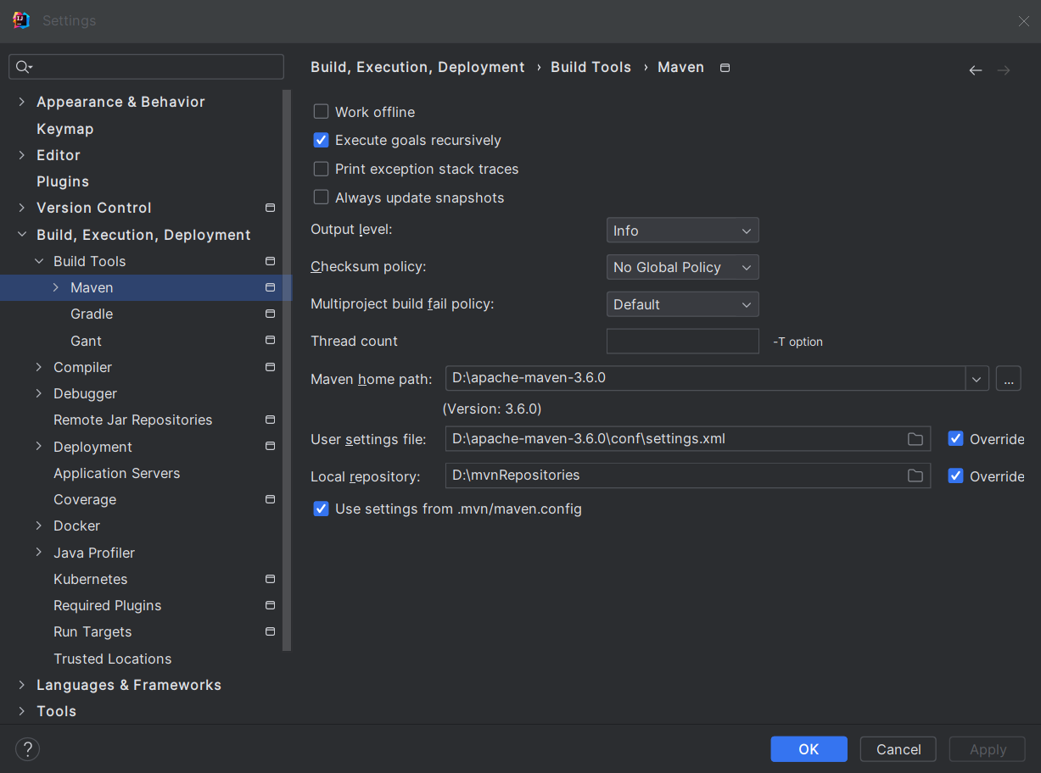Expand the Editor section
The width and height of the screenshot is (1041, 773).
click(22, 155)
